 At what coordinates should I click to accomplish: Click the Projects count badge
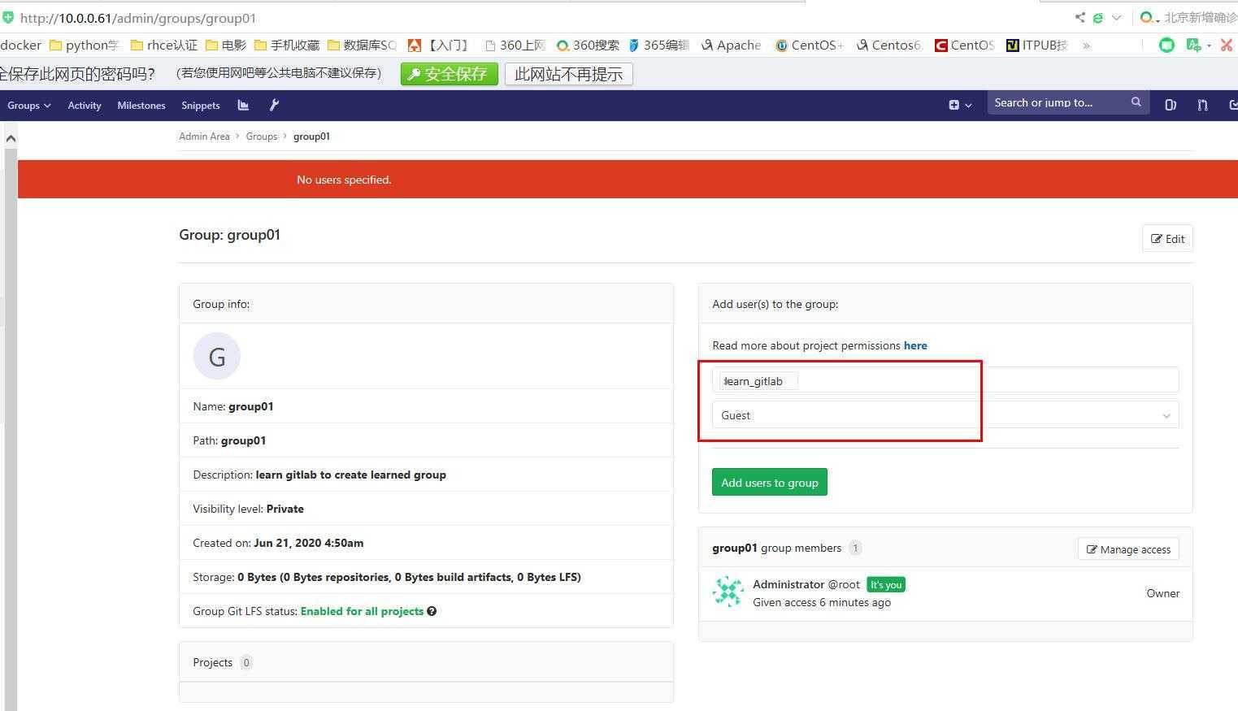pyautogui.click(x=246, y=662)
